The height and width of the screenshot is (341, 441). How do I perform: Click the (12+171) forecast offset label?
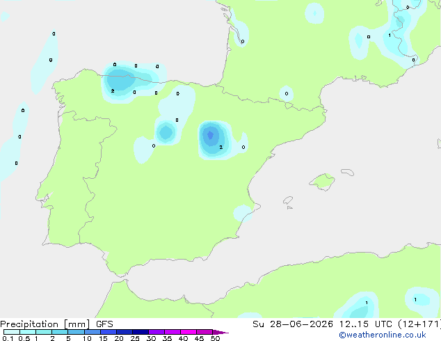tap(419, 324)
